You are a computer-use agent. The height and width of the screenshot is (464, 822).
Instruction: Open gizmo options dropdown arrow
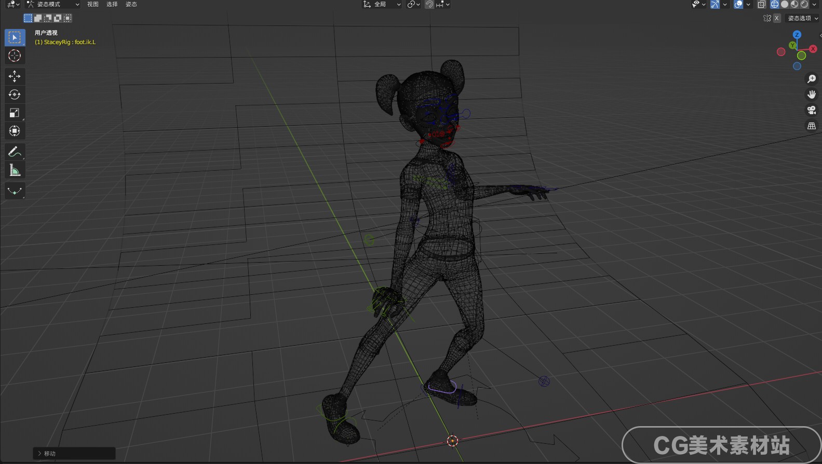[x=725, y=4]
